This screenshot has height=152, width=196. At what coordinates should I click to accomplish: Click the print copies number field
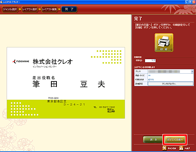(x=149, y=61)
